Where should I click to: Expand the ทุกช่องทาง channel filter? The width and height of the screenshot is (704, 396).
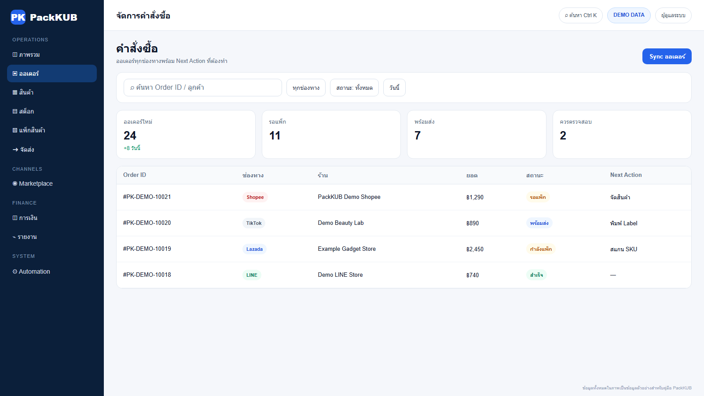coord(306,88)
